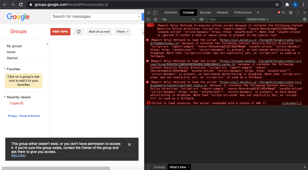This screenshot has width=308, height=170.
Task: Dismiss the group access error notification
Action: [129, 144]
